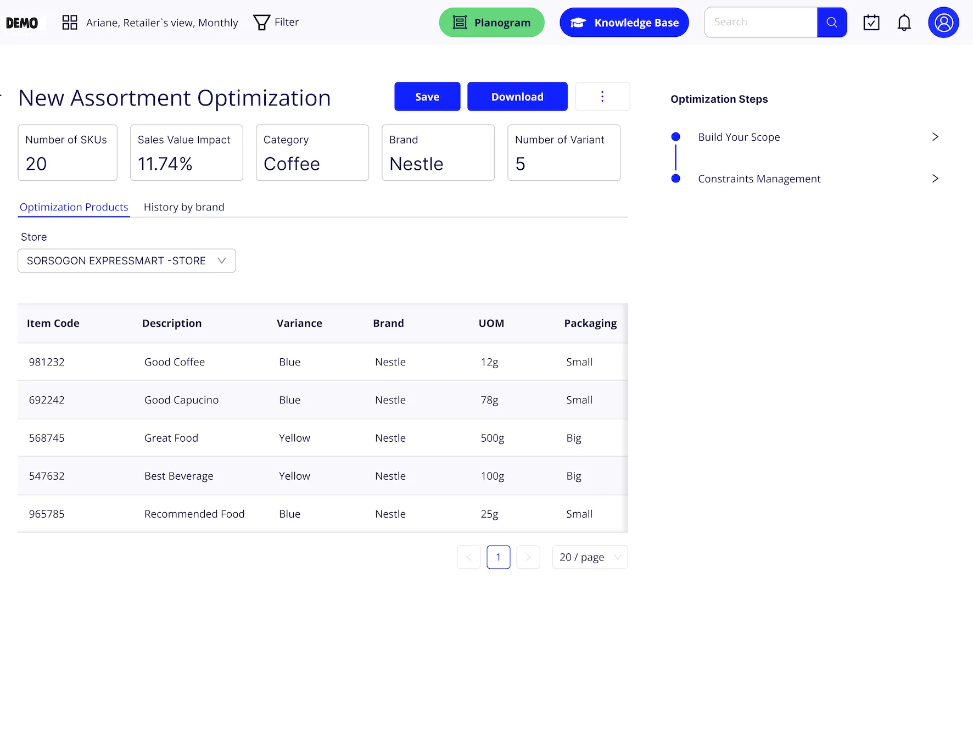Download the optimization results
The height and width of the screenshot is (733, 973).
[x=517, y=97]
